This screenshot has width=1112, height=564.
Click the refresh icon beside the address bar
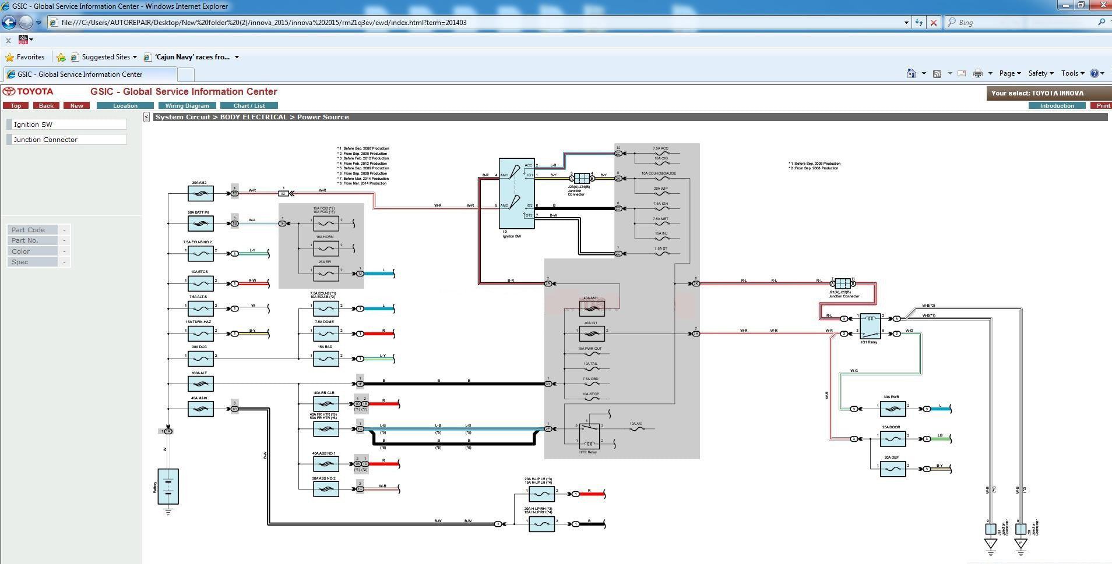tap(919, 22)
